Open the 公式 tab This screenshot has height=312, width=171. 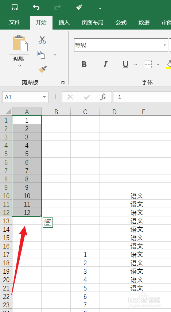121,22
